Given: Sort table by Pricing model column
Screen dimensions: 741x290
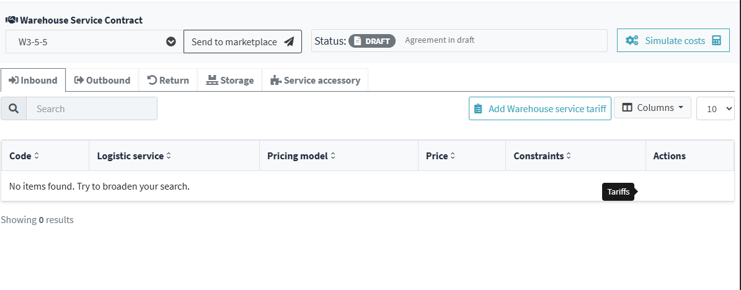Looking at the screenshot, I should [301, 156].
